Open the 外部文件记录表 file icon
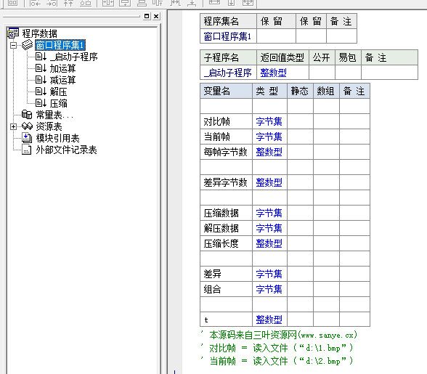427x374 pixels. [x=26, y=150]
